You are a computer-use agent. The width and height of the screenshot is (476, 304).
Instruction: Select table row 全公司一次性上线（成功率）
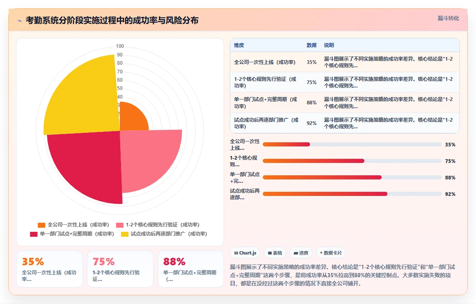[x=345, y=62]
